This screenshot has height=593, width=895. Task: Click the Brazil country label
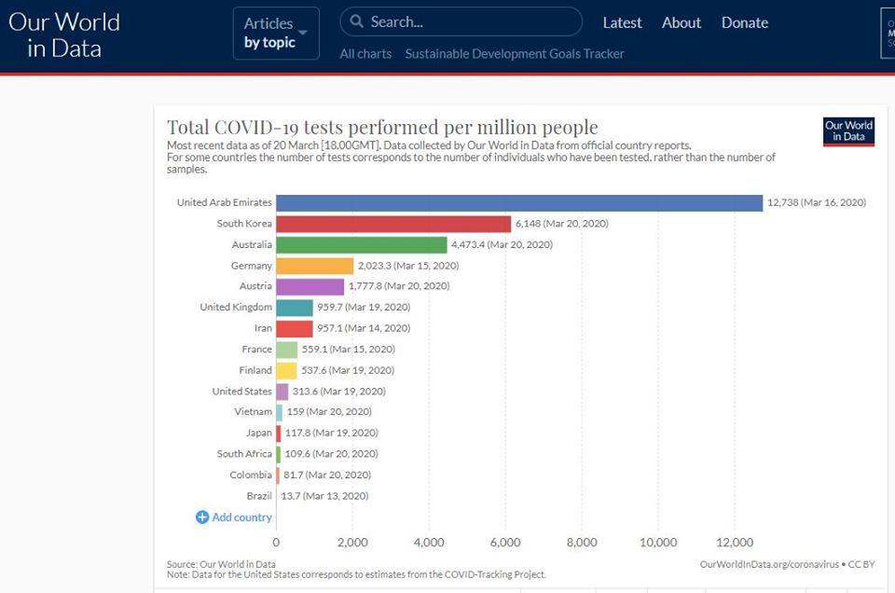259,496
